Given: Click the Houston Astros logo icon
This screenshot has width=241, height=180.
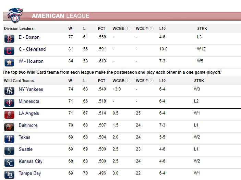Looking at the screenshot, I should 9,62.
